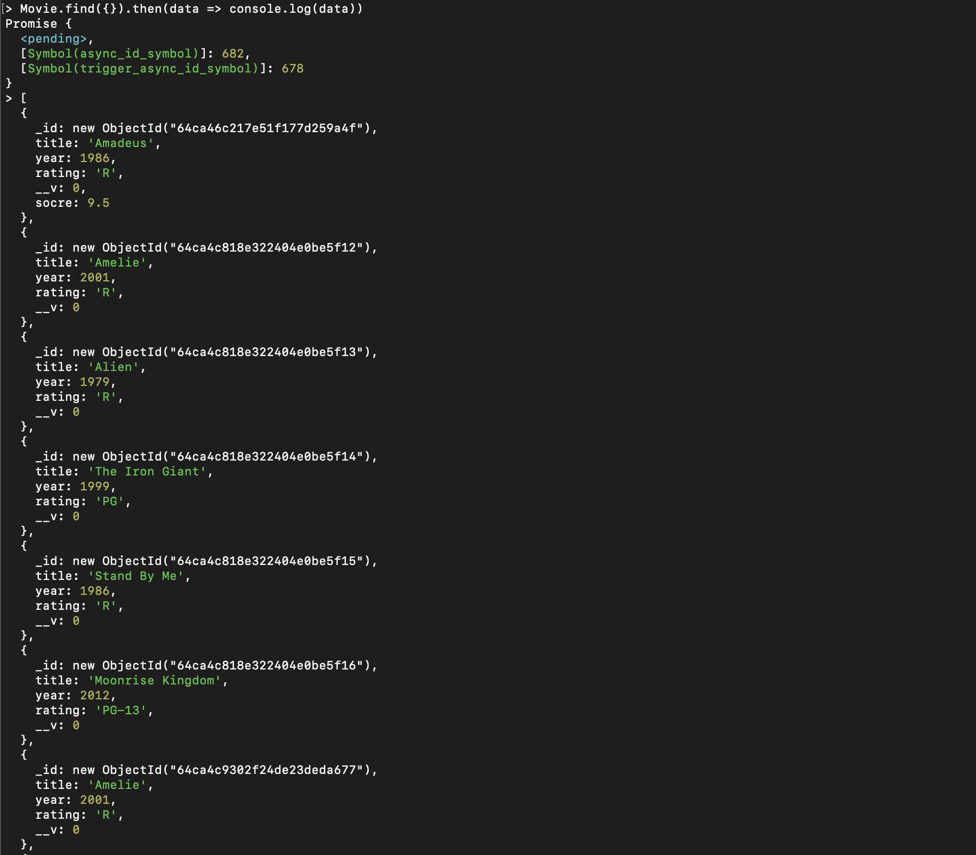This screenshot has height=855, width=976.
Task: Click the year value 2012
Action: 94,696
